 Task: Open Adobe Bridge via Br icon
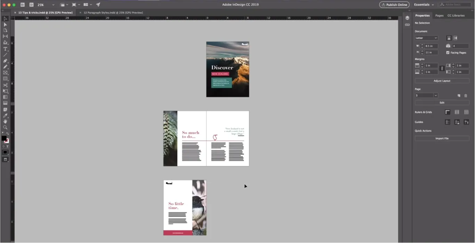click(x=23, y=5)
